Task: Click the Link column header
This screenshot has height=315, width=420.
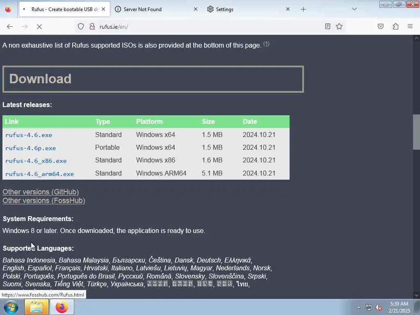Action: pos(12,121)
